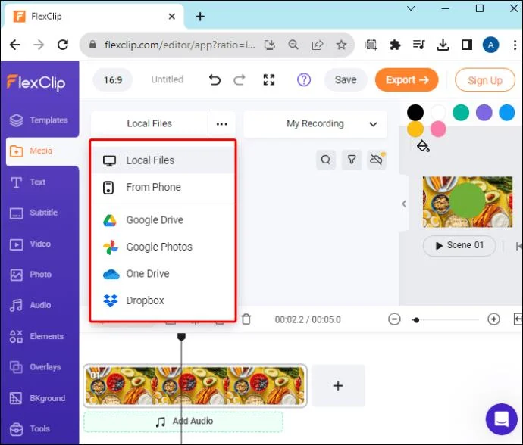Click the Sign Up button
523x445 pixels.
[x=485, y=80]
